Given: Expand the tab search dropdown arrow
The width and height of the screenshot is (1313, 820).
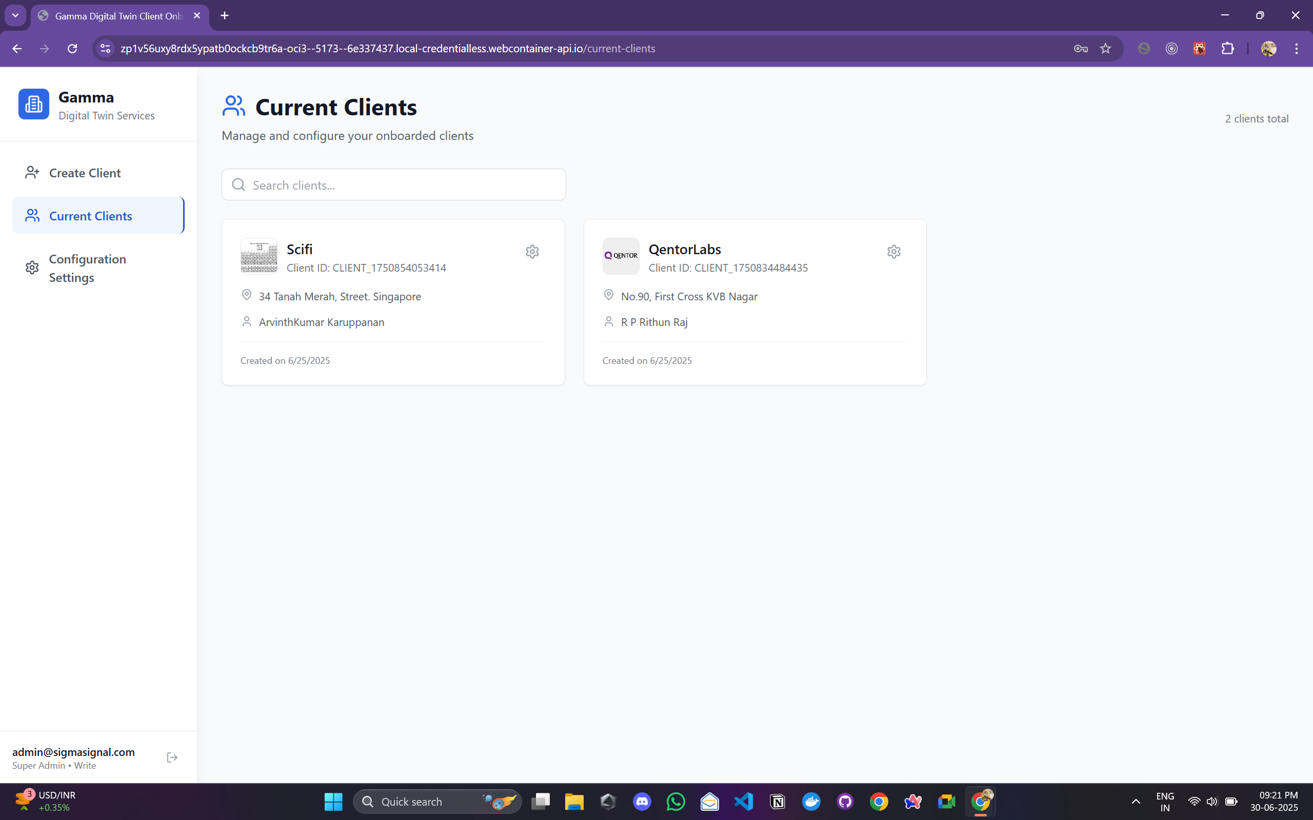Looking at the screenshot, I should [x=15, y=16].
